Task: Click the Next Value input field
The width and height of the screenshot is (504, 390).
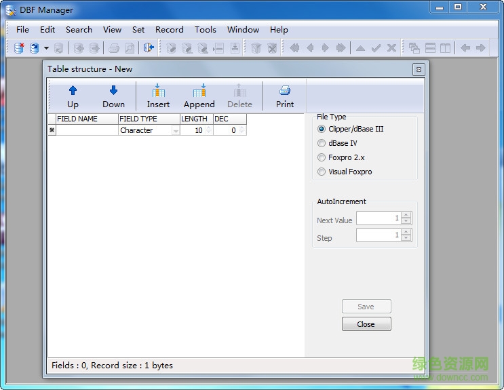Action: pos(379,218)
